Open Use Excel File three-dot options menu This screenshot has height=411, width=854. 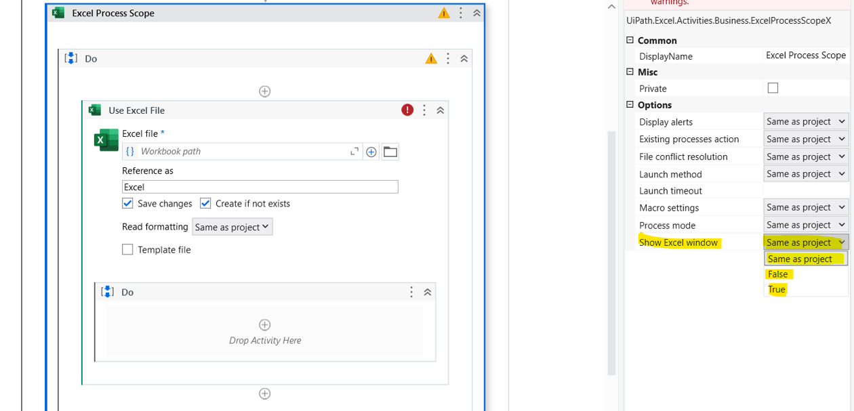424,110
